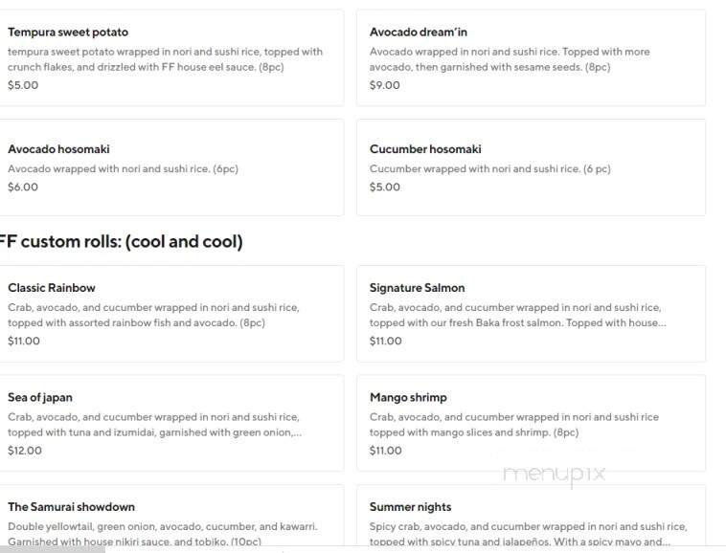Click the Avocado hosomaki item title

[58, 149]
